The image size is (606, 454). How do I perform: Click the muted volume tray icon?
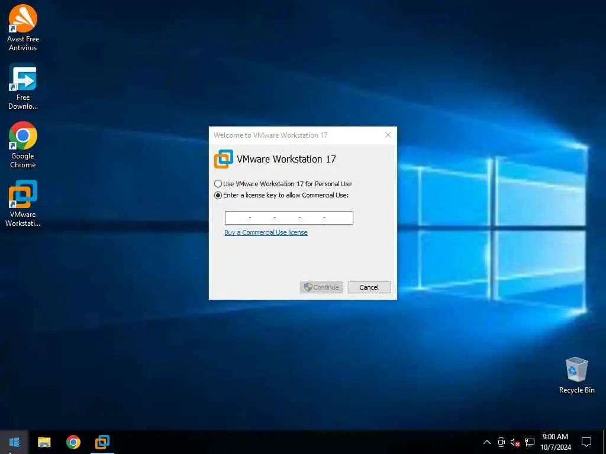click(515, 442)
